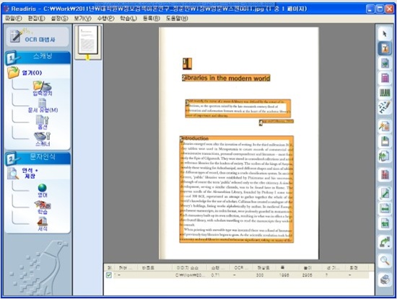Select the text zone tool
This screenshot has width=397, height=299.
(385, 48)
